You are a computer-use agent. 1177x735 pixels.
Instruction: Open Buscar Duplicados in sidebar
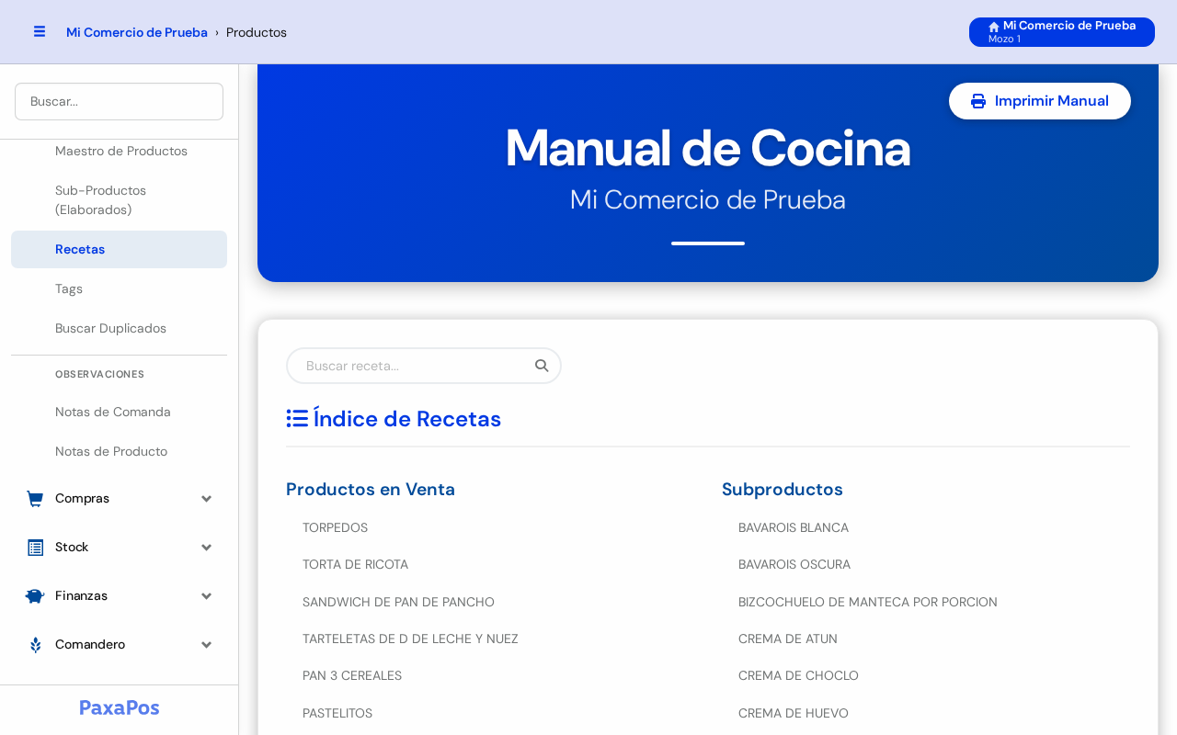click(x=120, y=328)
